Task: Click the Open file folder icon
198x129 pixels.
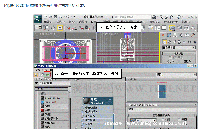Action: 50,17
